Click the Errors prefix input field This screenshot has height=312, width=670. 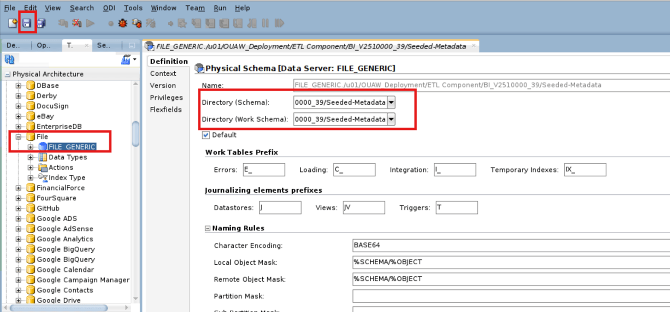tap(263, 169)
